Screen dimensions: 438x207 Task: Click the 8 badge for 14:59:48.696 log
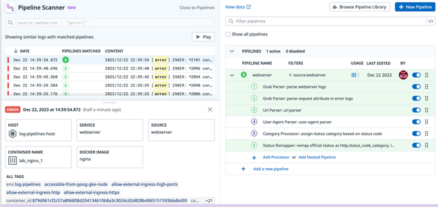click(66, 68)
